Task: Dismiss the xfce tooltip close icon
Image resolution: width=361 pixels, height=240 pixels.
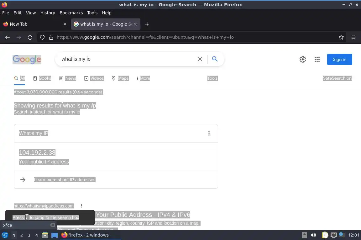Action: click(53, 225)
